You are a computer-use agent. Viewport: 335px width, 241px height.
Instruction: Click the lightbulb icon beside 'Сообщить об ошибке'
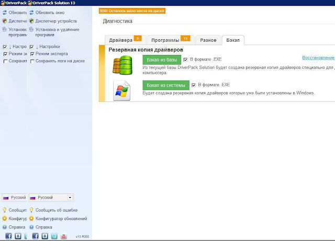click(x=31, y=210)
